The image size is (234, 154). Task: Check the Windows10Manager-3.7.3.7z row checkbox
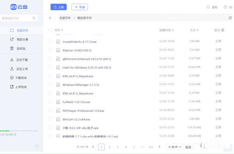[x=50, y=84]
